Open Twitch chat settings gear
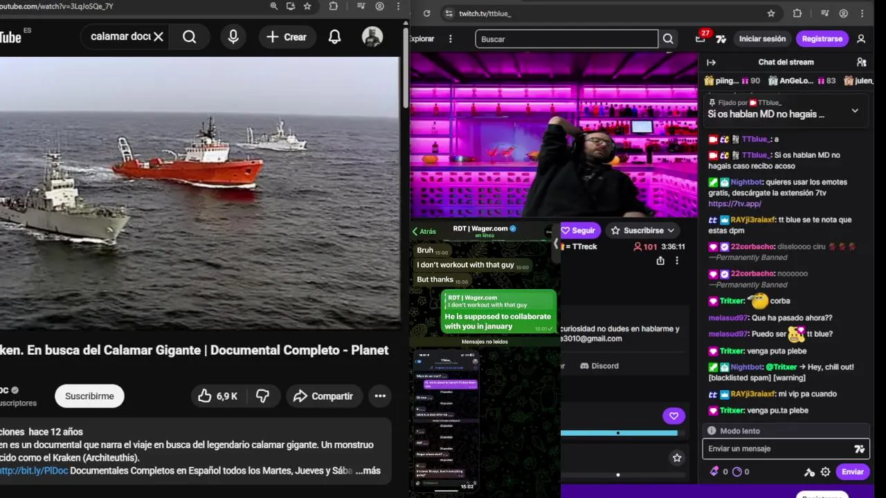 click(825, 472)
